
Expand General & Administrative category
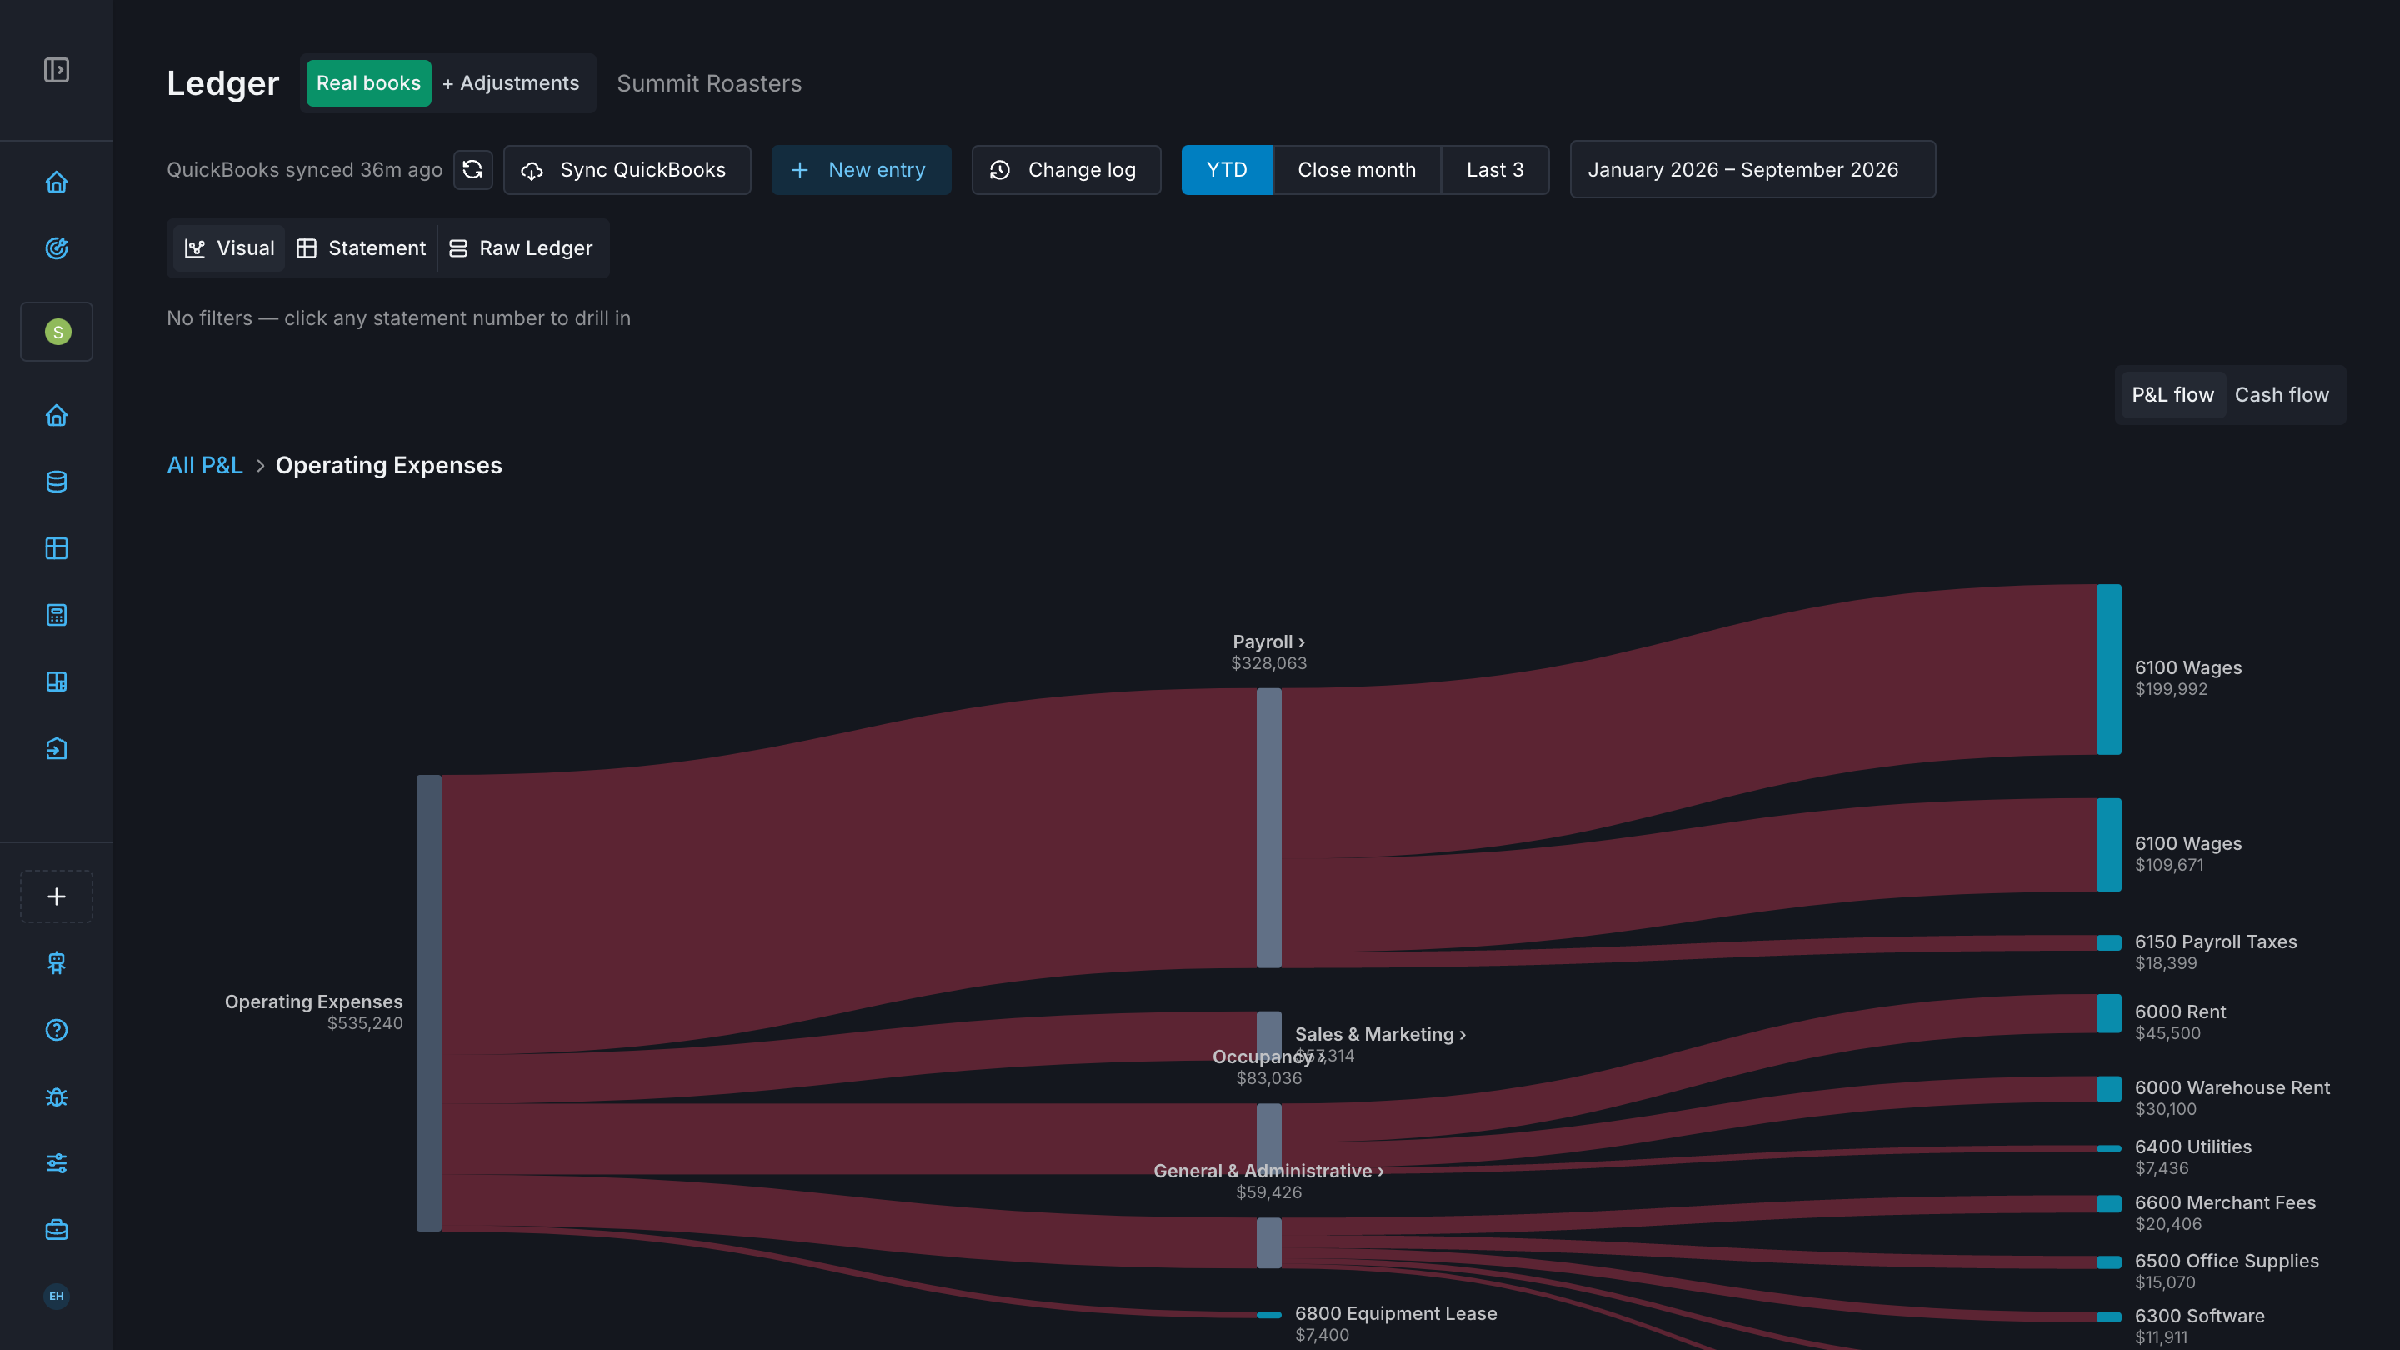1268,1171
